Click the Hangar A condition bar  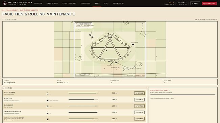(x=83, y=99)
